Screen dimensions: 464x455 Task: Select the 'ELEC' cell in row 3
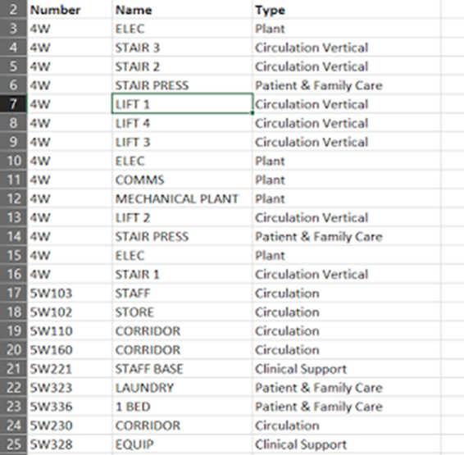[182, 29]
